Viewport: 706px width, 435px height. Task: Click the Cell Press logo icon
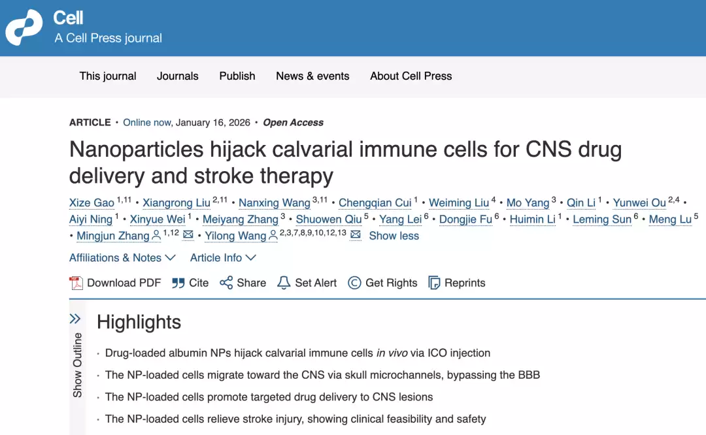(24, 27)
